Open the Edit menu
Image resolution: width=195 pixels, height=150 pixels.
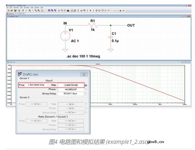[x=11, y=7]
